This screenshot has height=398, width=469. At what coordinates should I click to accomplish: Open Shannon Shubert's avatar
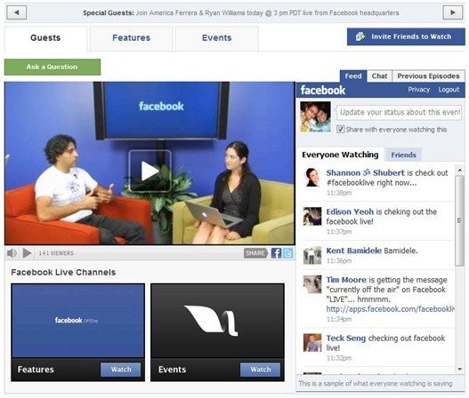tap(312, 177)
